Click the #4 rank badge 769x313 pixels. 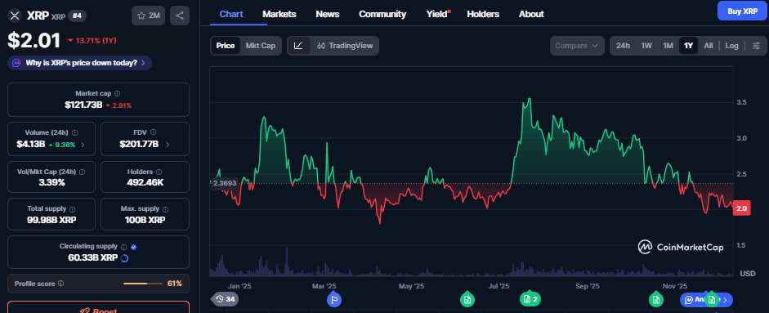point(77,16)
